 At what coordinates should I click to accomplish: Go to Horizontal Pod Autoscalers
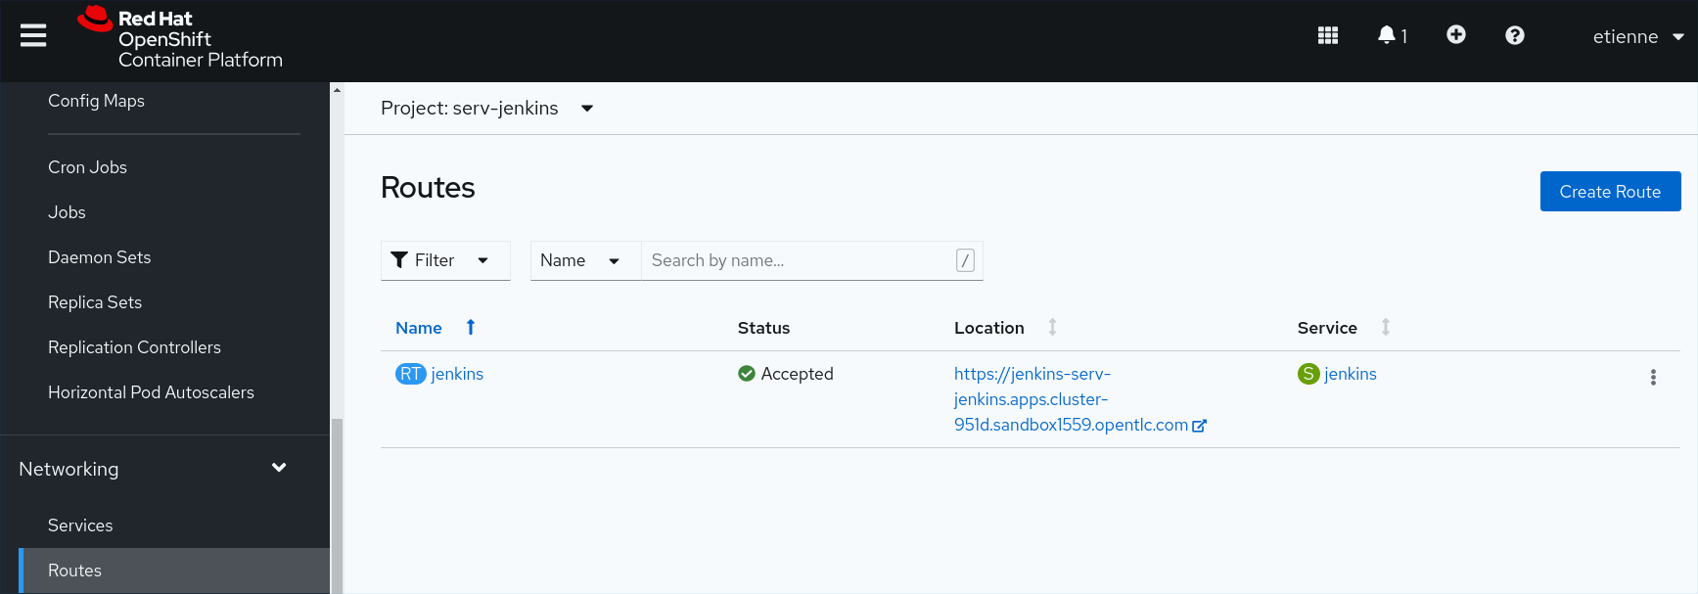151,392
